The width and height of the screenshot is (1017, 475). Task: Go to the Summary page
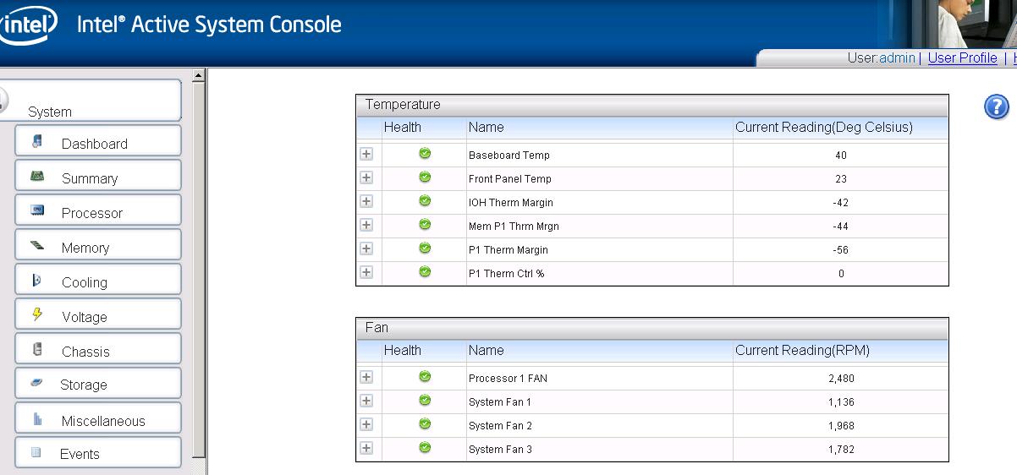98,176
